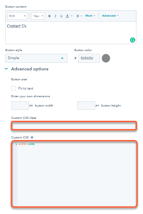Focus the button height input field
The width and height of the screenshot is (143, 214).
point(86,106)
